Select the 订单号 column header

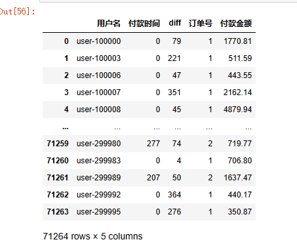pos(201,23)
